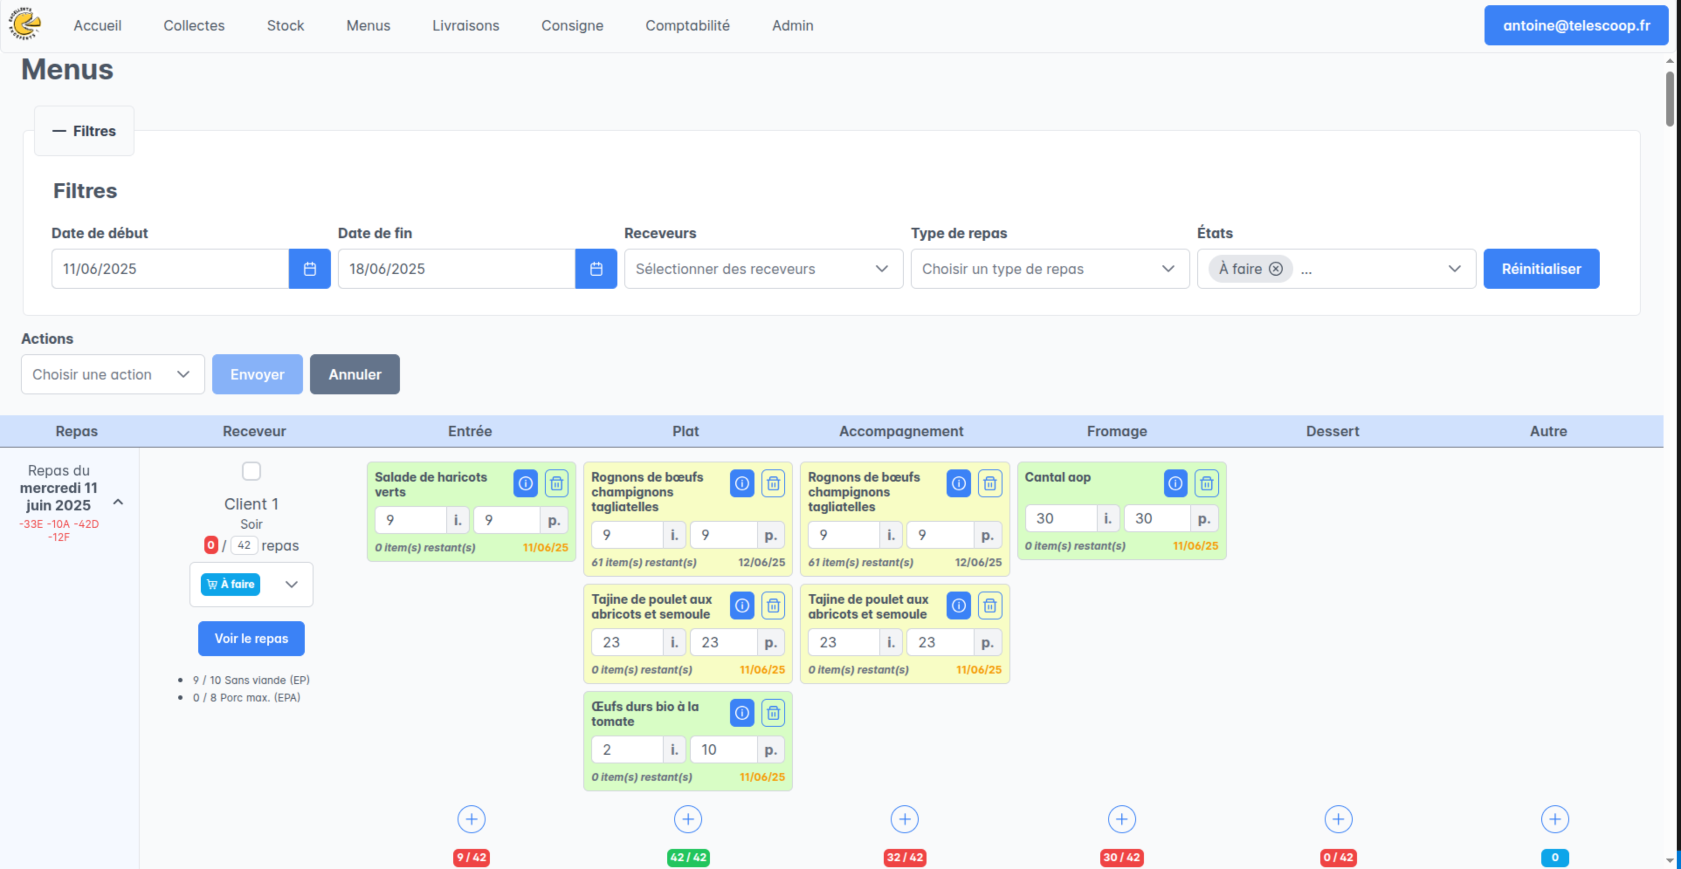Show info for Œufs durs bio à la tomate

click(x=741, y=712)
